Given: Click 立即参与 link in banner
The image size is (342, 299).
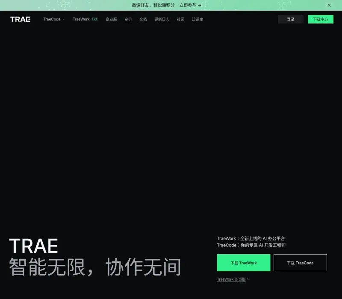Looking at the screenshot, I should click(190, 5).
